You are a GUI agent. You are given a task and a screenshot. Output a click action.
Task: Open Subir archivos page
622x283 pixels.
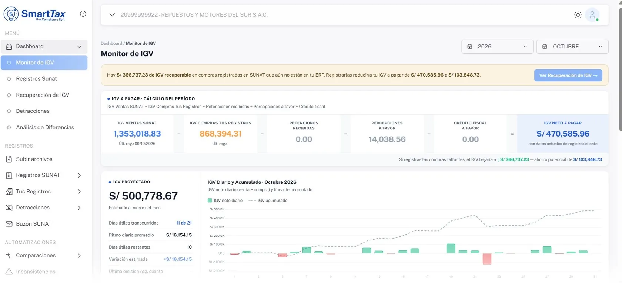44,159
